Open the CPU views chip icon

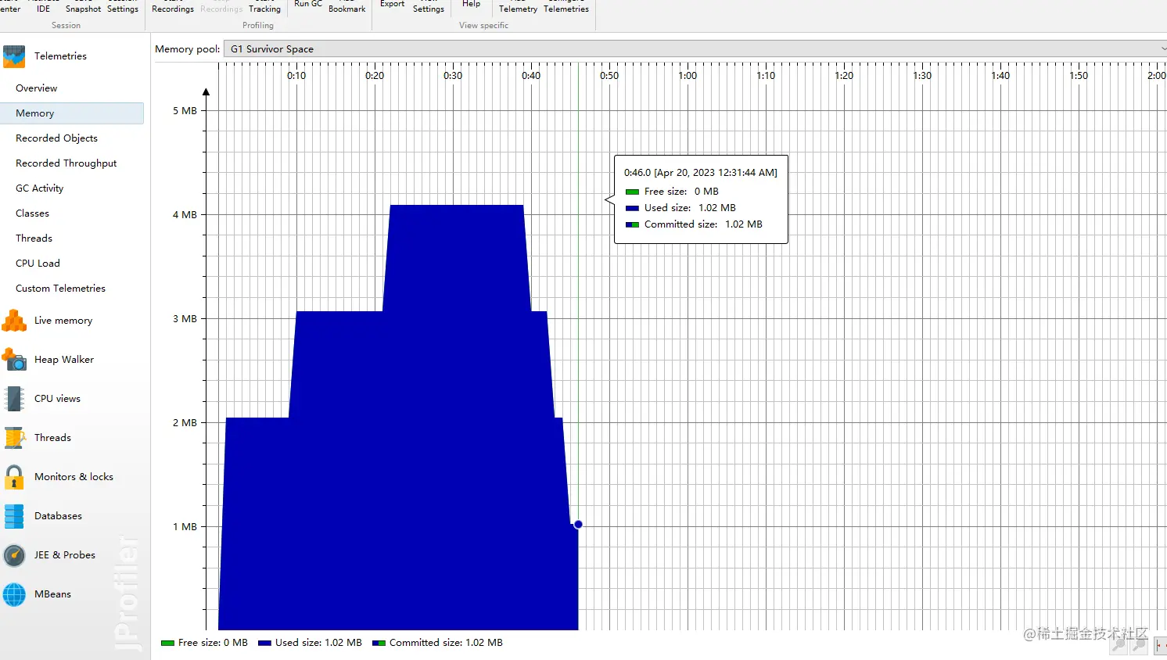click(14, 399)
